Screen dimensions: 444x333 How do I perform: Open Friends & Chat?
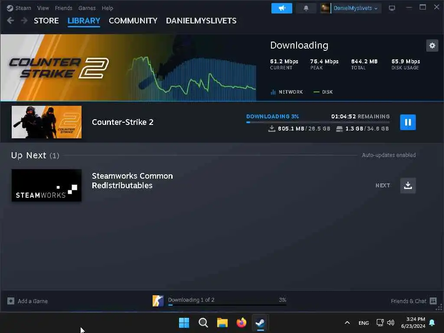(x=408, y=301)
